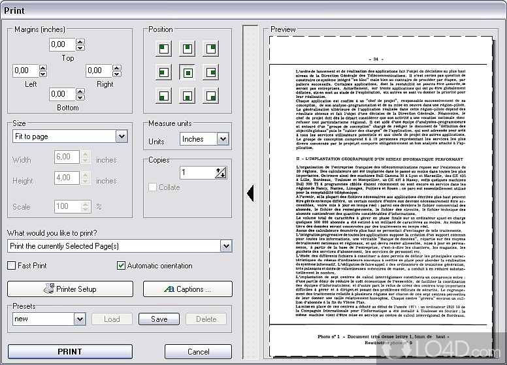The height and width of the screenshot is (365, 507).
Task: Set position to bottom-left alignment
Action: [163, 96]
